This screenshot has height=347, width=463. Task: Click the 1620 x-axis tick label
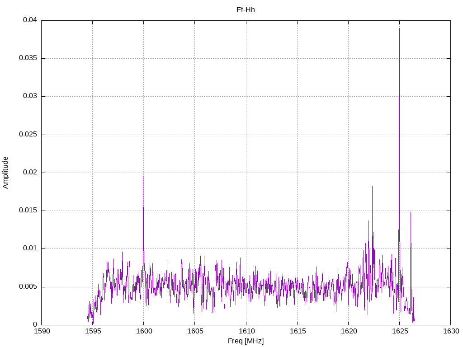coord(349,331)
